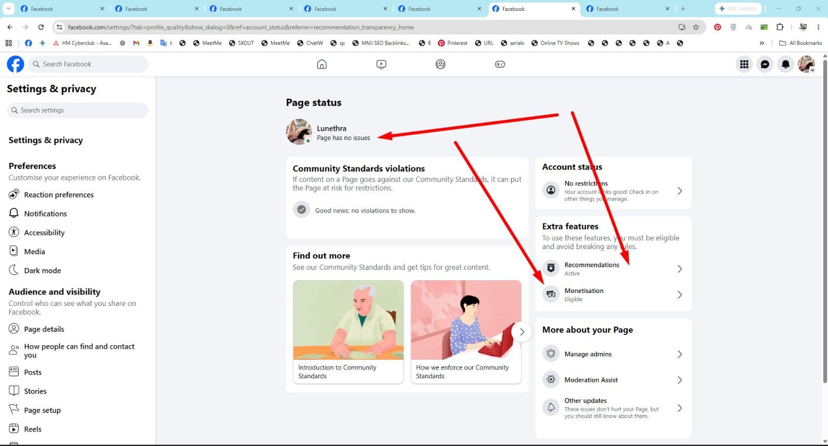Open the HM Cyberclub bookmark
The width and height of the screenshot is (828, 446).
(82, 43)
